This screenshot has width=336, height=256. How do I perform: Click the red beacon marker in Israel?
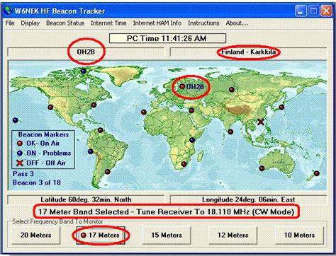point(191,110)
